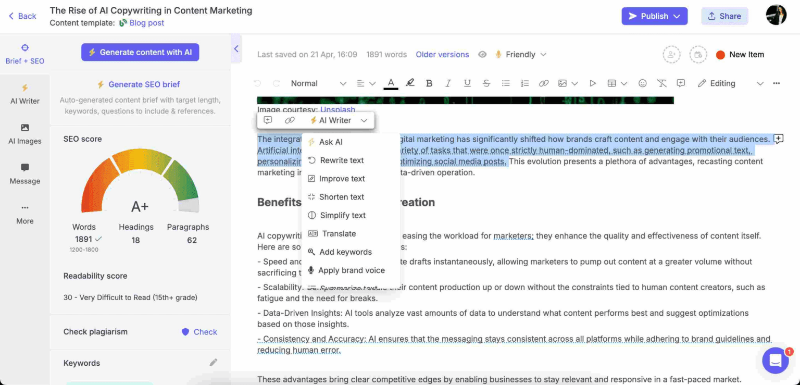Image resolution: width=800 pixels, height=385 pixels.
Task: Toggle bold formatting
Action: click(x=429, y=83)
